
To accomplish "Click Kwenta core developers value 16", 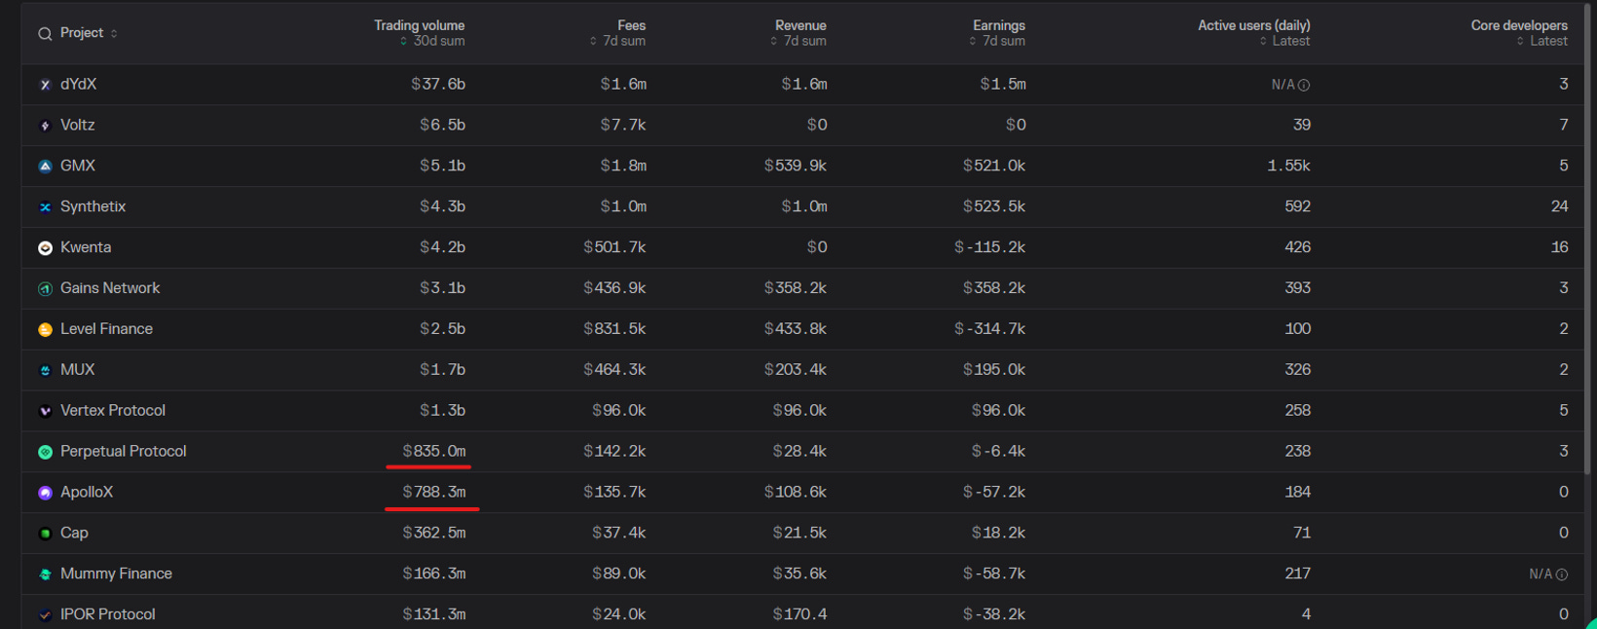I will [1559, 248].
